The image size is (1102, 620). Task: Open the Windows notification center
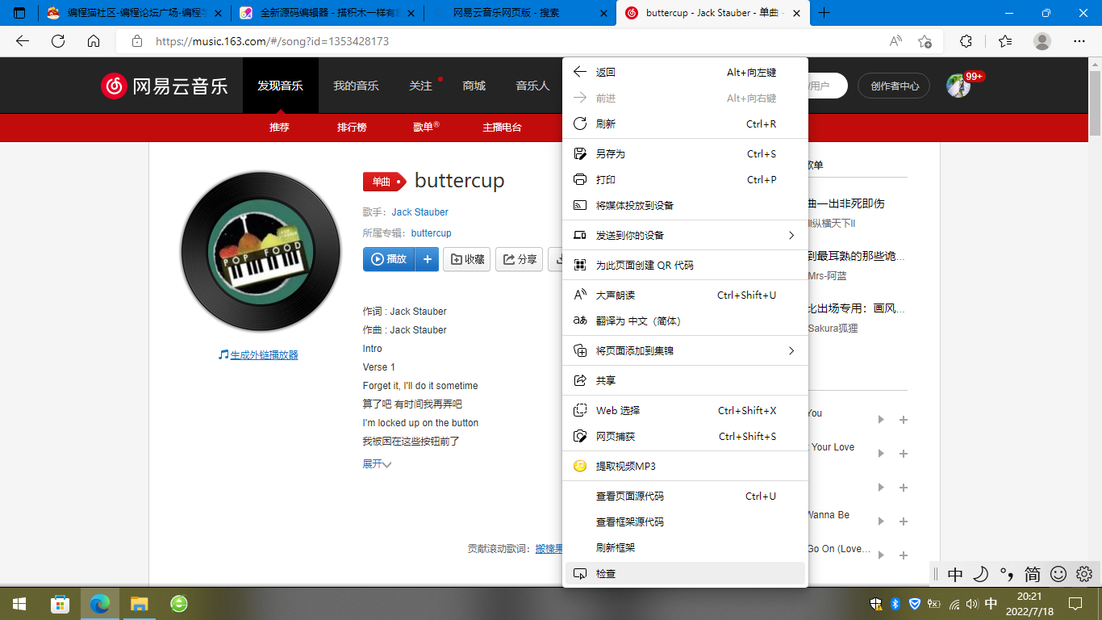click(1075, 604)
